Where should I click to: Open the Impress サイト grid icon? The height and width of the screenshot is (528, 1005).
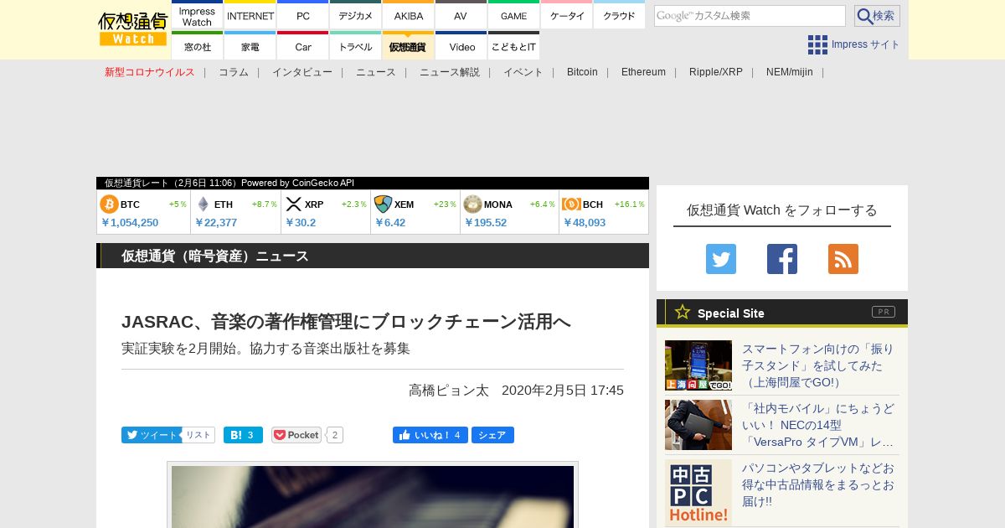(x=817, y=44)
